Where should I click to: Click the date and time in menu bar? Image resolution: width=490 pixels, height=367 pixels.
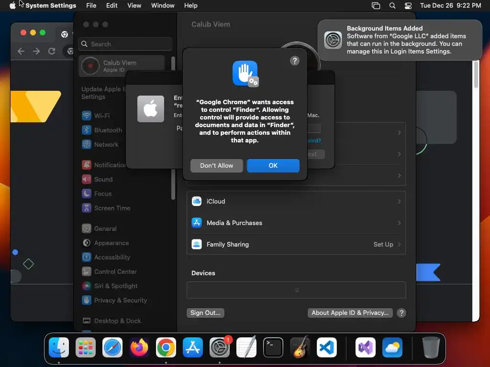click(x=450, y=6)
